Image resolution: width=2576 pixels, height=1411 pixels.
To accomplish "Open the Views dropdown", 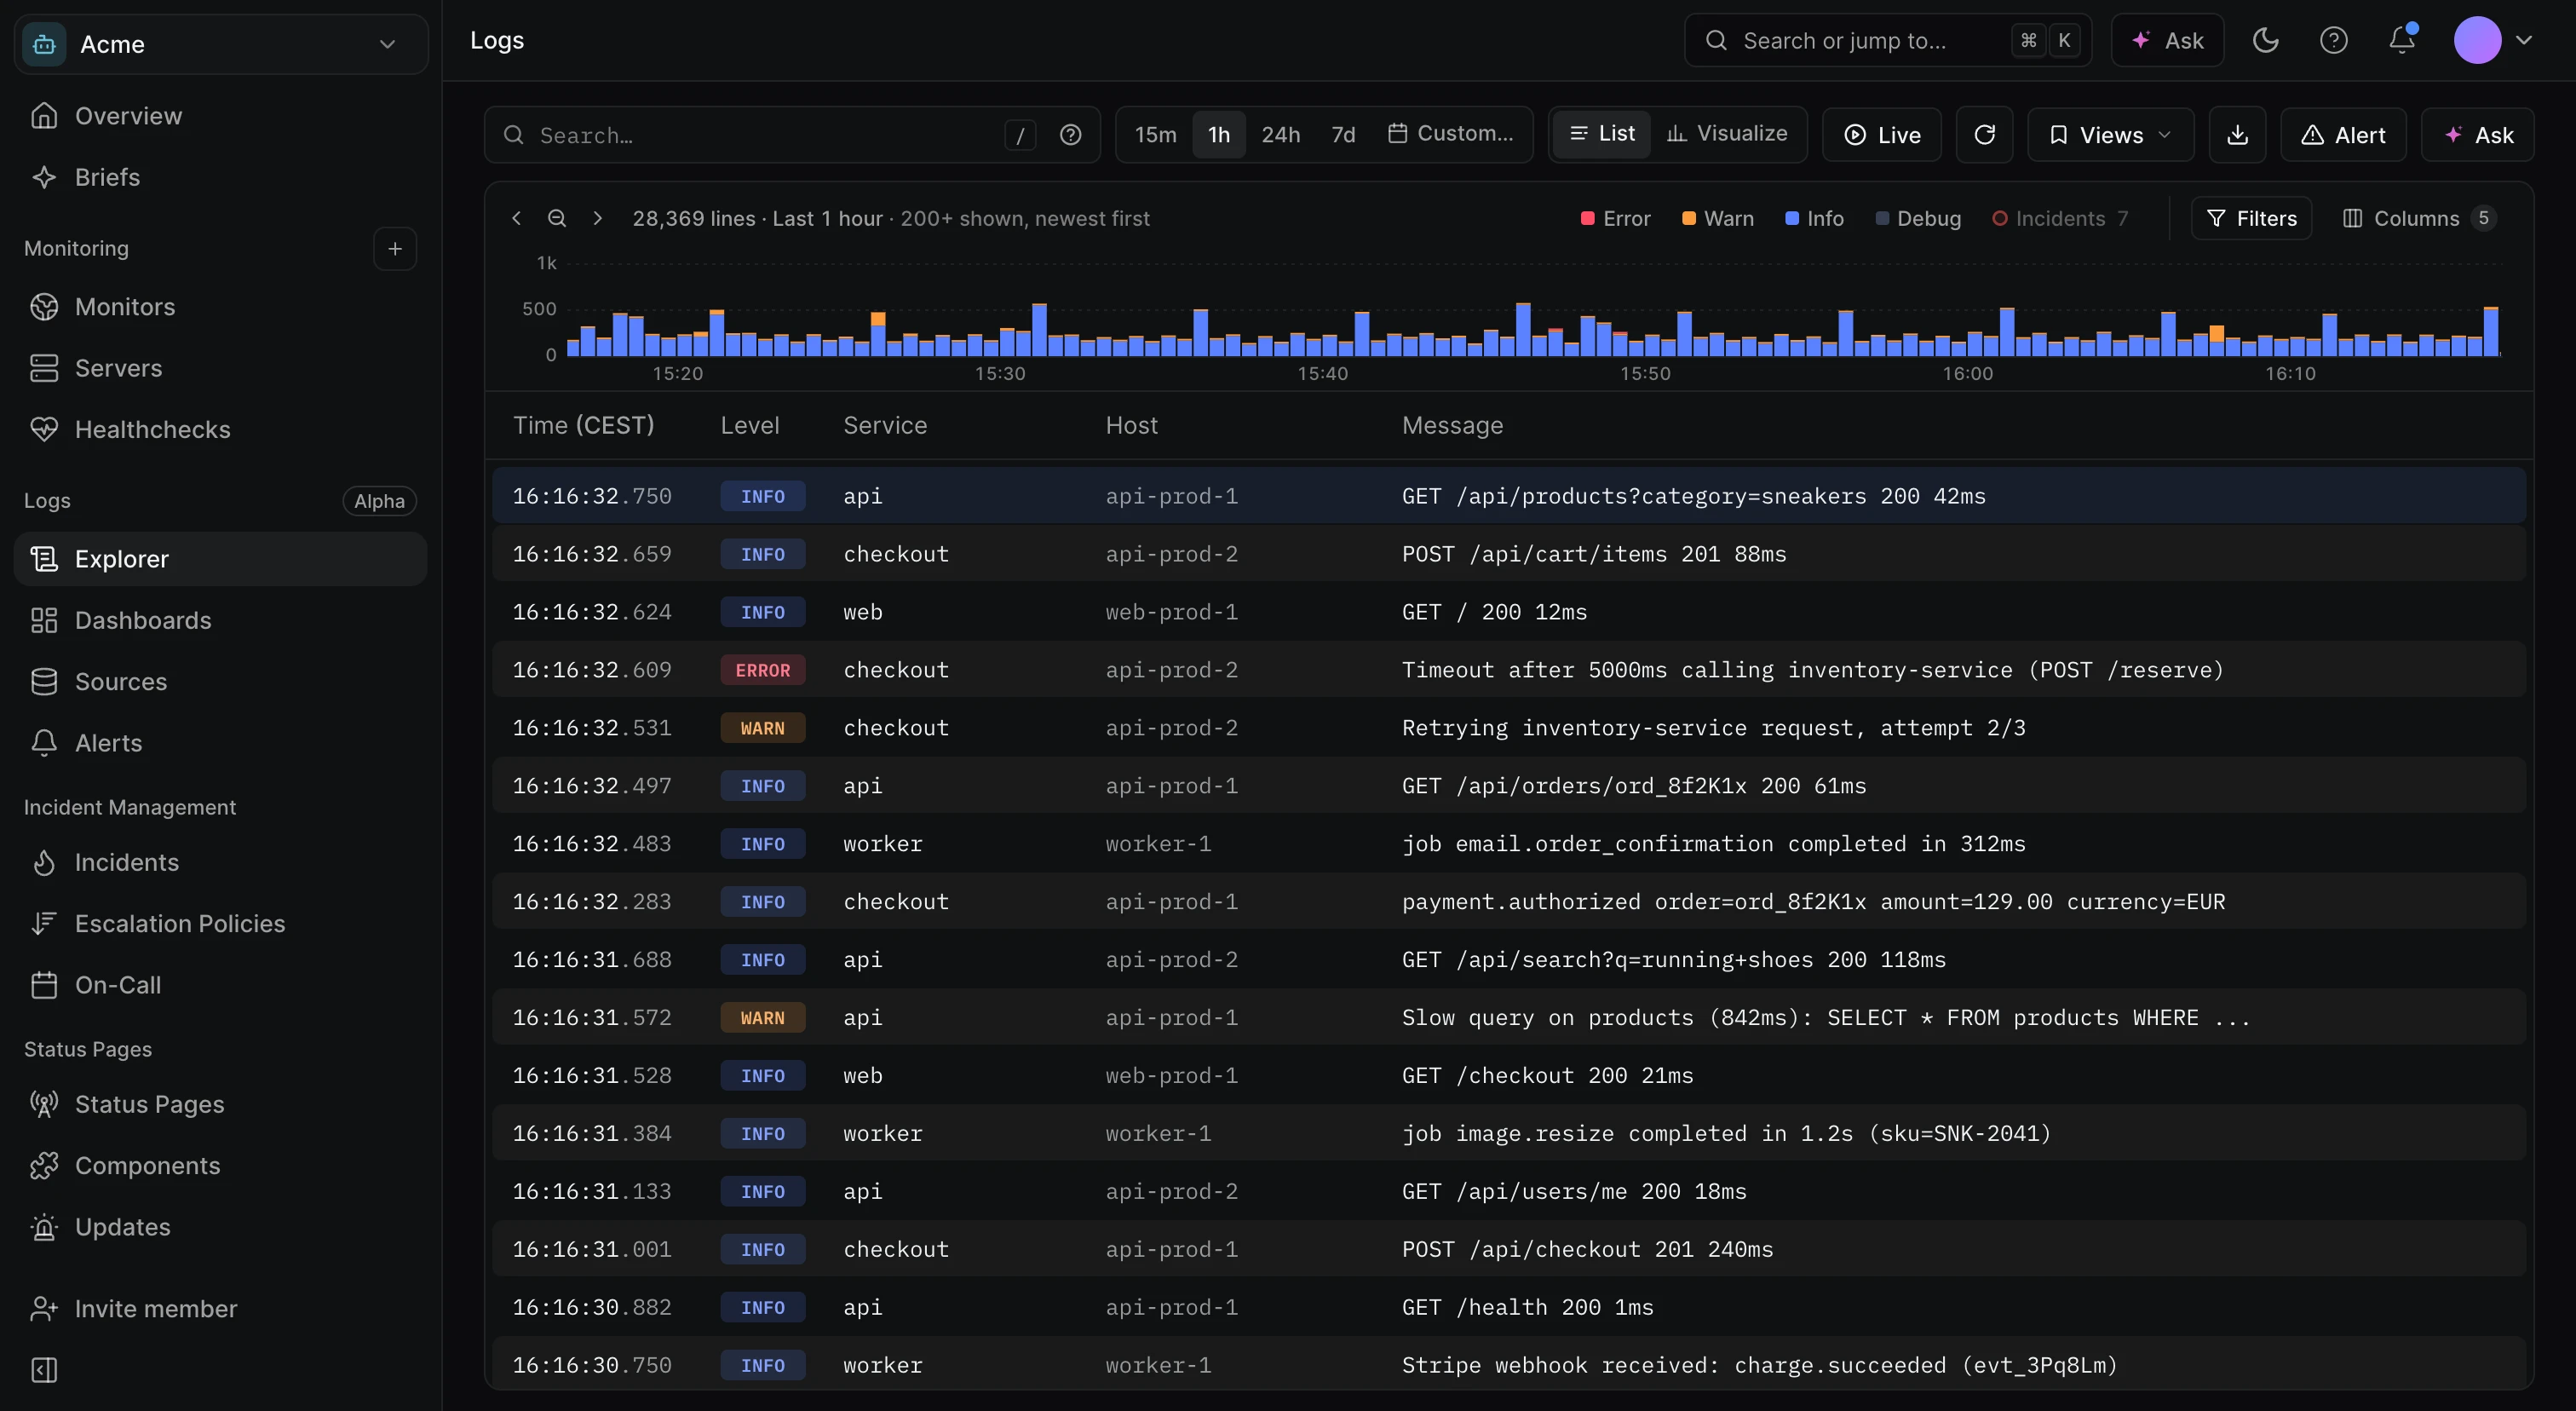I will pos(2110,135).
